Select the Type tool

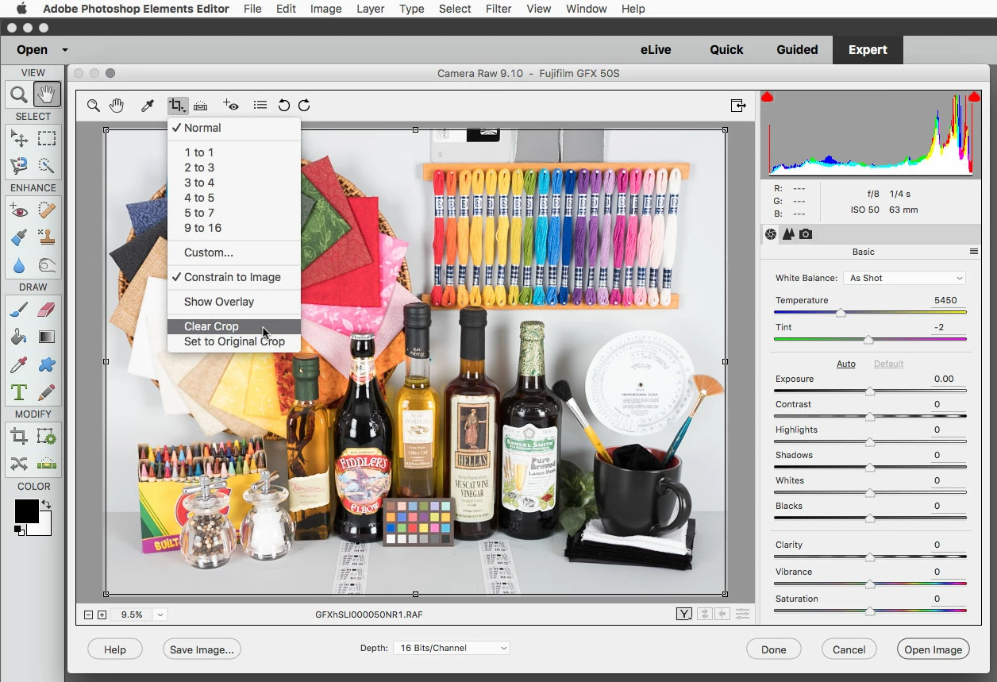click(x=20, y=392)
